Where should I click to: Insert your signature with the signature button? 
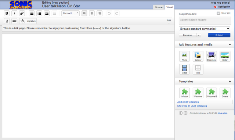28,21
